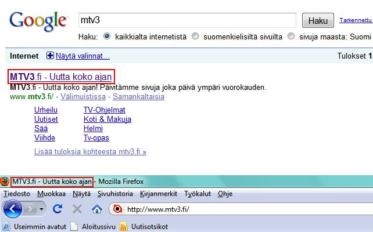Click the stop loading X icon
The image size is (373, 232).
coord(77,209)
